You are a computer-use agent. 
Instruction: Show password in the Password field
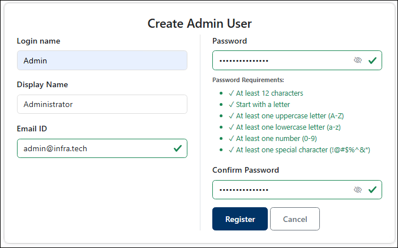[x=358, y=60]
